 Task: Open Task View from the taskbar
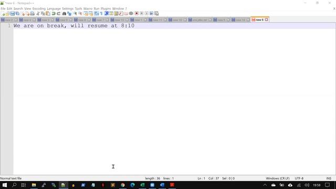(24, 185)
